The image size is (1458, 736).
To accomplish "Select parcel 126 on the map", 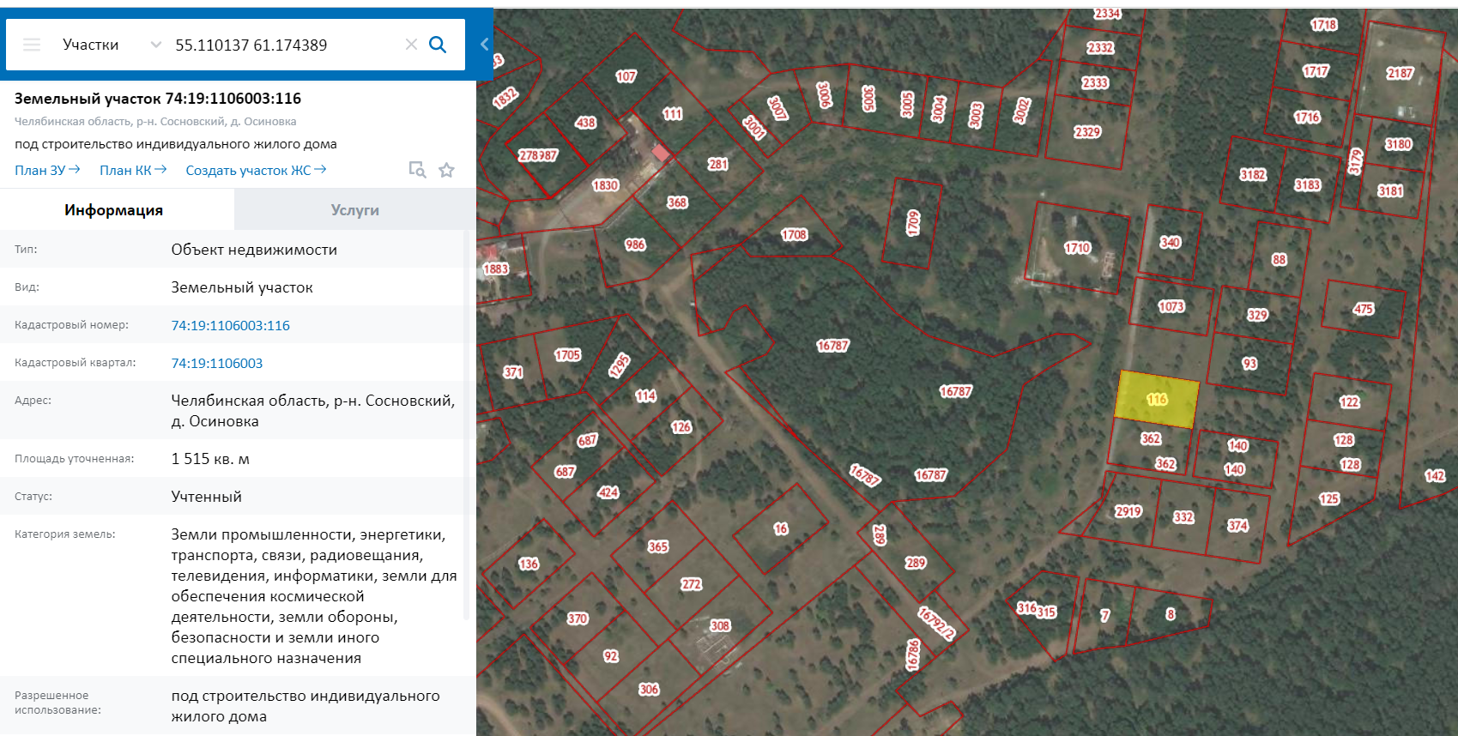I will (x=681, y=427).
